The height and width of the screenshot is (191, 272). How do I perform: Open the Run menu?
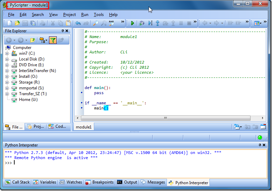coord(85,15)
